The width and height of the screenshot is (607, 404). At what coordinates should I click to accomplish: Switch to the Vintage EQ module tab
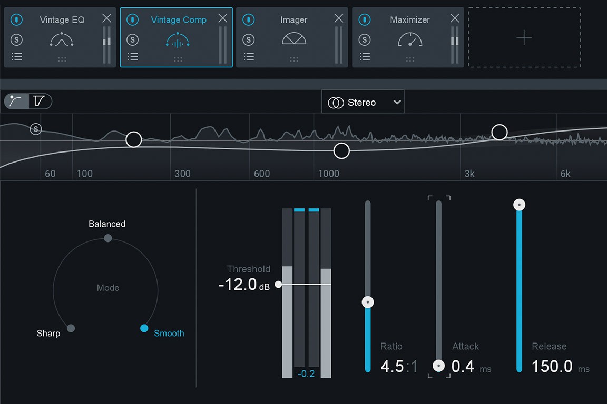tap(62, 19)
